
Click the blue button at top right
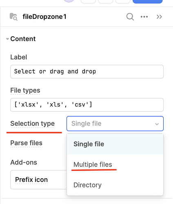148,1
